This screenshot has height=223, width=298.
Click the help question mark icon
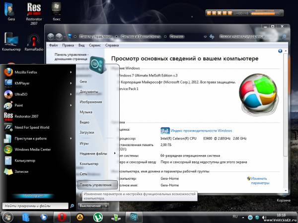[280, 51]
